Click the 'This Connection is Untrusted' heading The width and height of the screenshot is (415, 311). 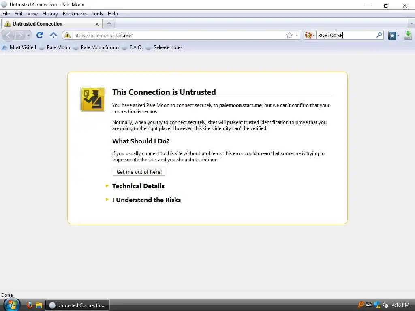pos(164,92)
